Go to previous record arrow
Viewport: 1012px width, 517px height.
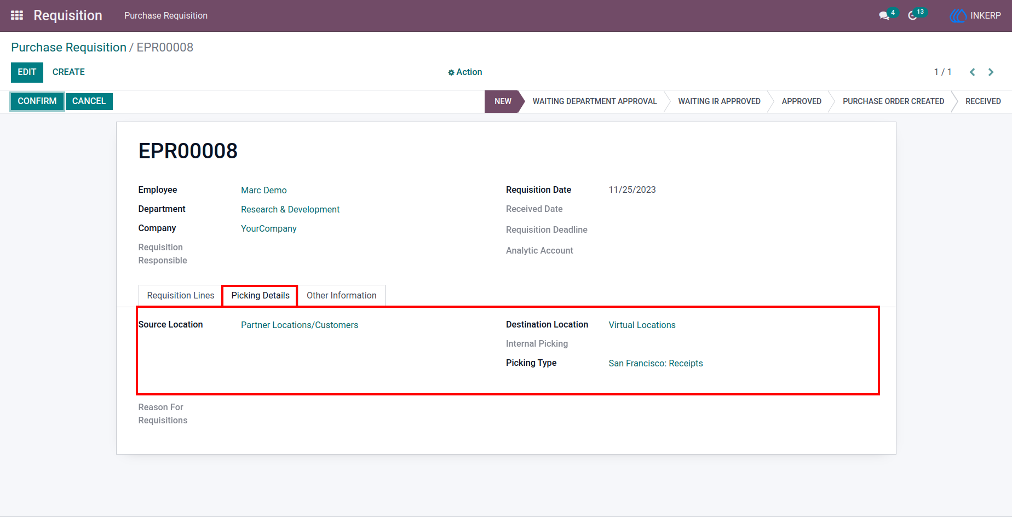click(x=973, y=72)
